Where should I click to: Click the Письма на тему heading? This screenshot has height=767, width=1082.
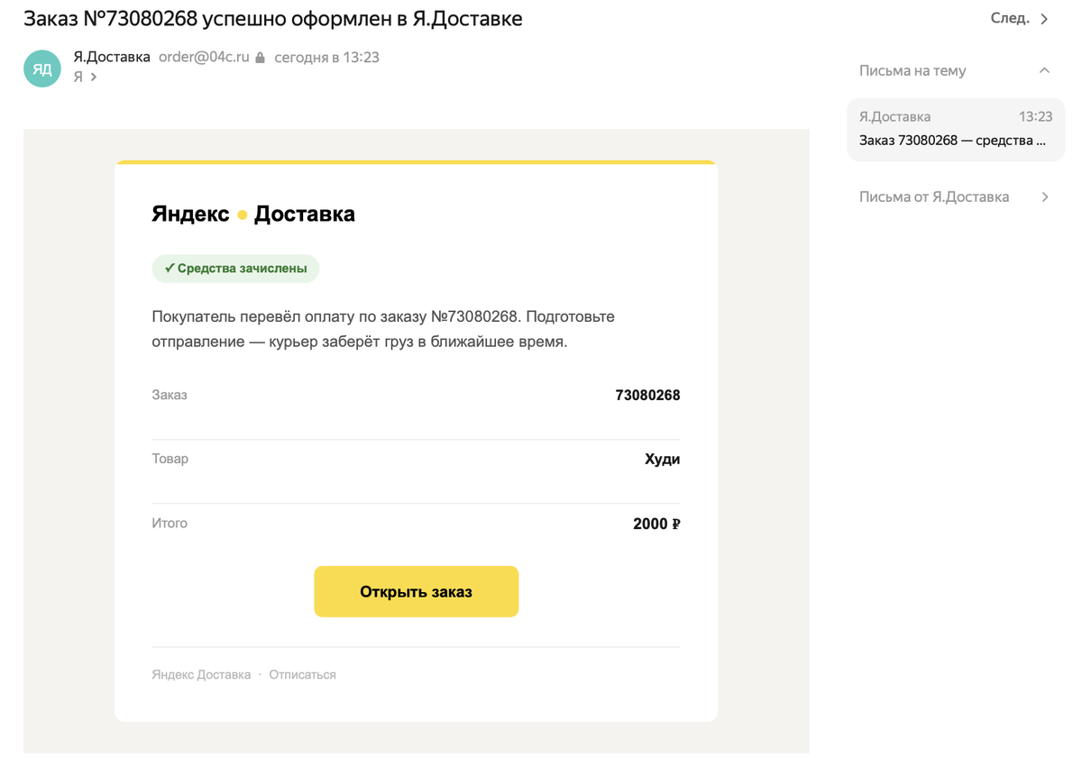pos(912,70)
